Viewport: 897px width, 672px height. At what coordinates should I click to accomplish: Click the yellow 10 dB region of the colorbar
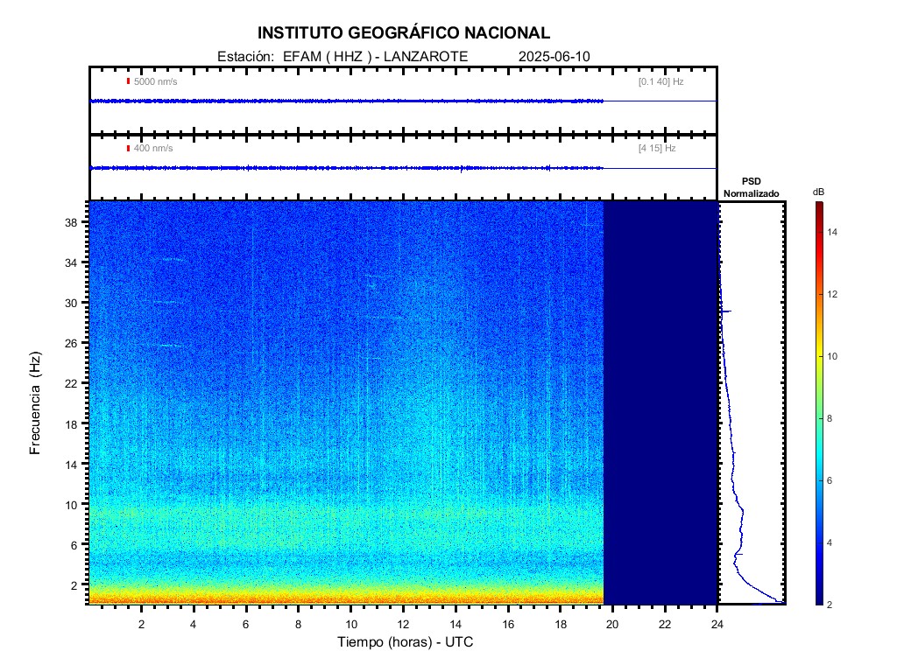click(819, 357)
